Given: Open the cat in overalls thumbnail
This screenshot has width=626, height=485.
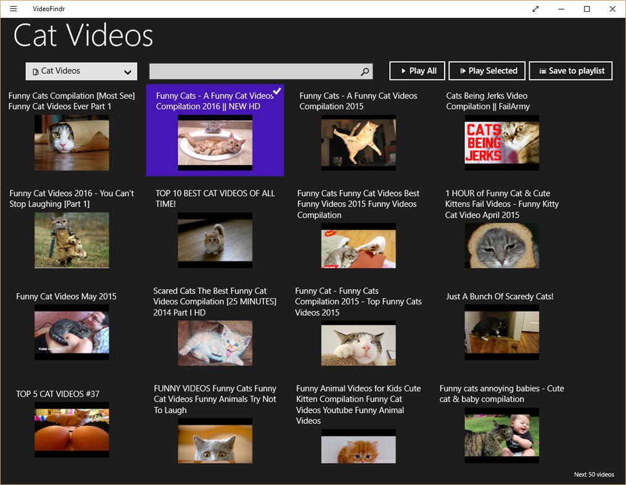Looking at the screenshot, I should click(x=72, y=240).
